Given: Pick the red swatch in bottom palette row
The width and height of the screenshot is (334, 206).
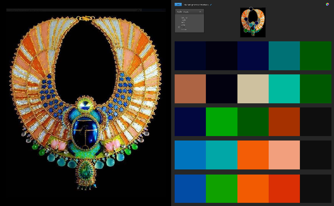Looking at the screenshot, I should click(x=284, y=189).
